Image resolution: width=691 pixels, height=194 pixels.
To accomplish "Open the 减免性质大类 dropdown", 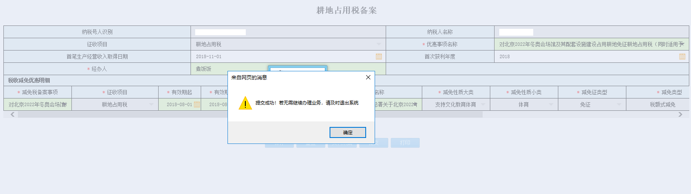I will click(483, 104).
